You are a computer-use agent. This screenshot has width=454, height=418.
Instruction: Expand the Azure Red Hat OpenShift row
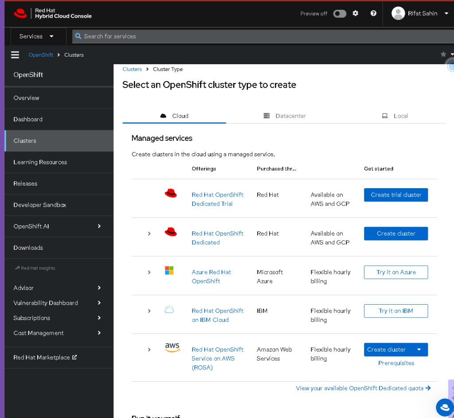pyautogui.click(x=149, y=272)
